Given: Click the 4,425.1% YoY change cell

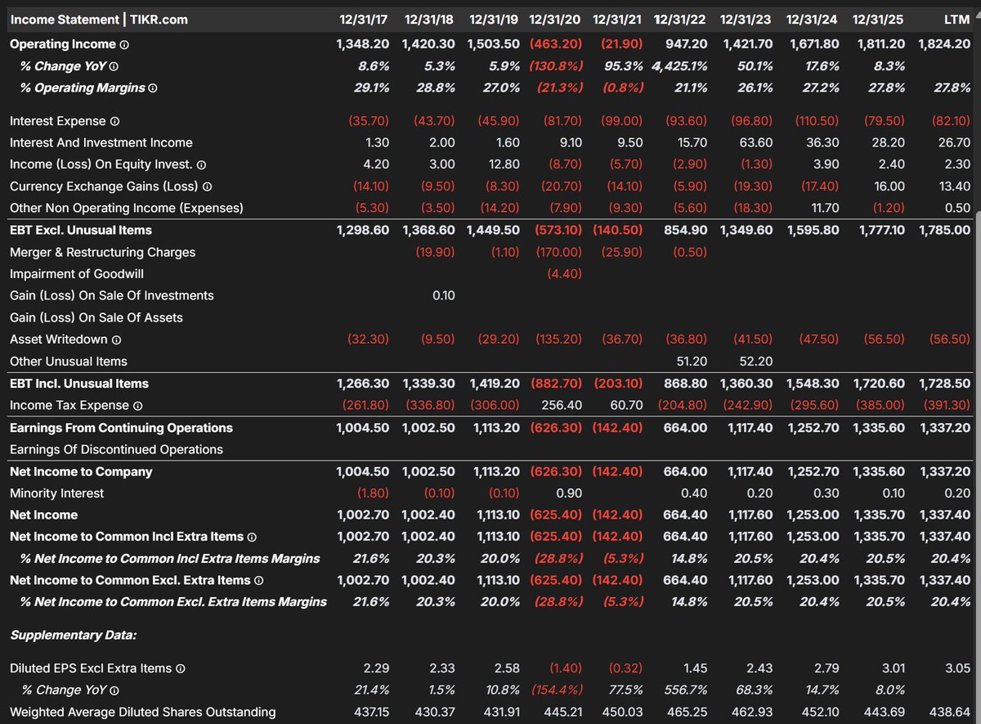Looking at the screenshot, I should click(680, 66).
